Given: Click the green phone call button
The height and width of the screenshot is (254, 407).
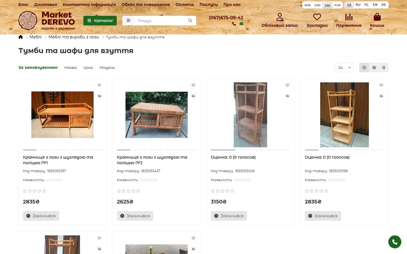Looking at the screenshot, I should pos(394,242).
